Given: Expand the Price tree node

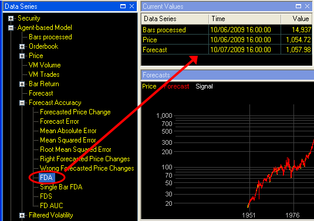Looking at the screenshot, I should (22, 56).
